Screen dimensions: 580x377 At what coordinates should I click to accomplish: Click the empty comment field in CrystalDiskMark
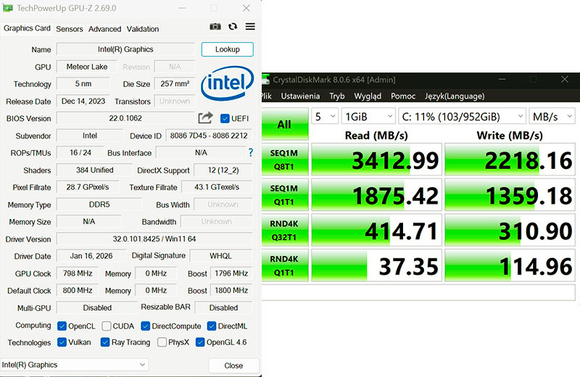418,292
